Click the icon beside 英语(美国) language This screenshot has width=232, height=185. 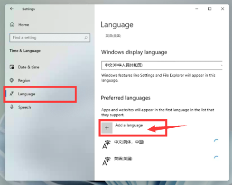106,161
